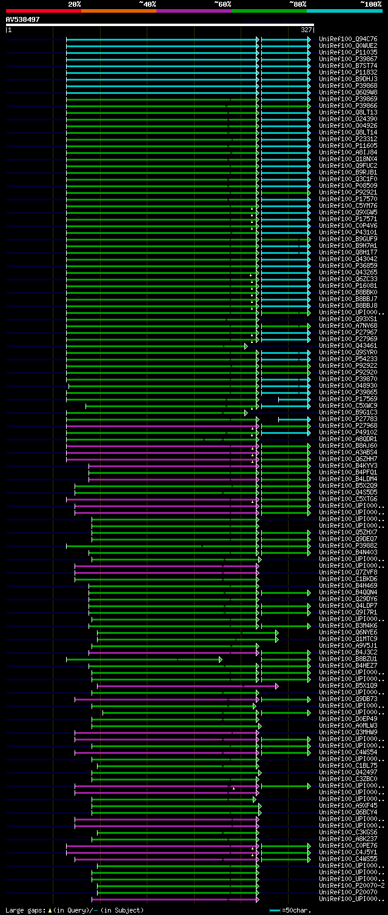
Task: Select hit label UniRef100_C0PE76
Action: (x=348, y=845)
